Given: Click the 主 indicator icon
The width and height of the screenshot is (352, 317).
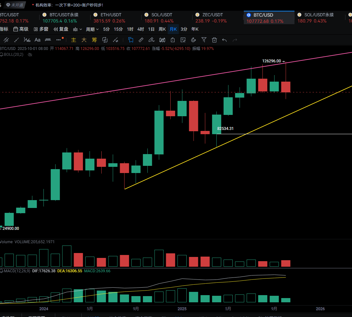Looking at the screenshot, I should [74, 40].
